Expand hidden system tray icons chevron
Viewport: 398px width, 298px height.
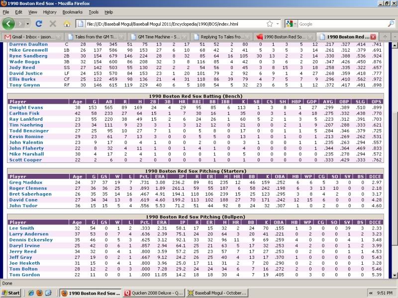click(371, 293)
